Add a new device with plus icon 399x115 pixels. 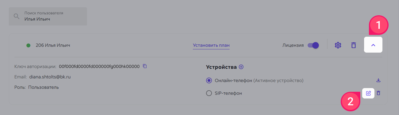coord(241,67)
